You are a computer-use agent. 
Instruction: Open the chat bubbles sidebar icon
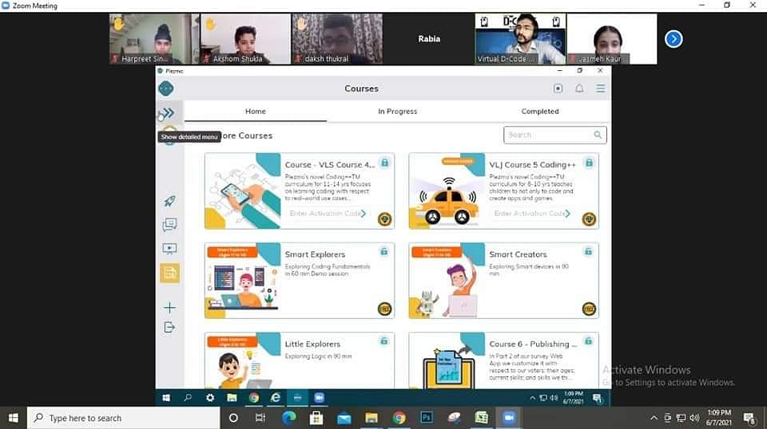[x=169, y=225]
